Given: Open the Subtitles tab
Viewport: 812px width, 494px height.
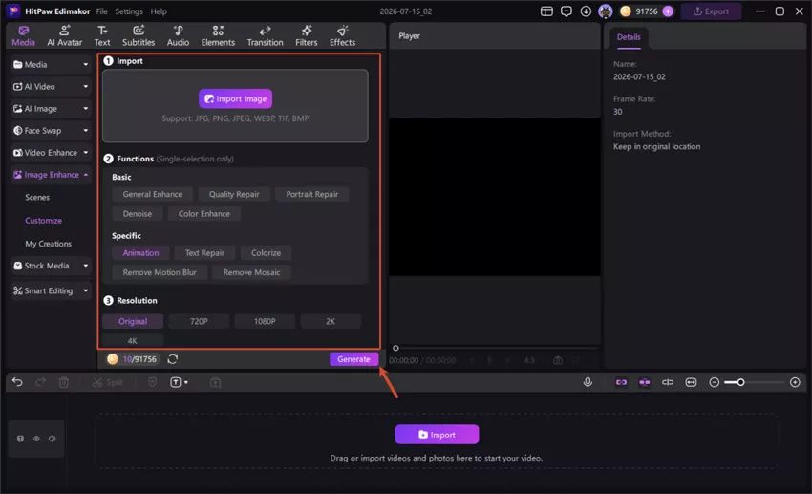Looking at the screenshot, I should [139, 36].
